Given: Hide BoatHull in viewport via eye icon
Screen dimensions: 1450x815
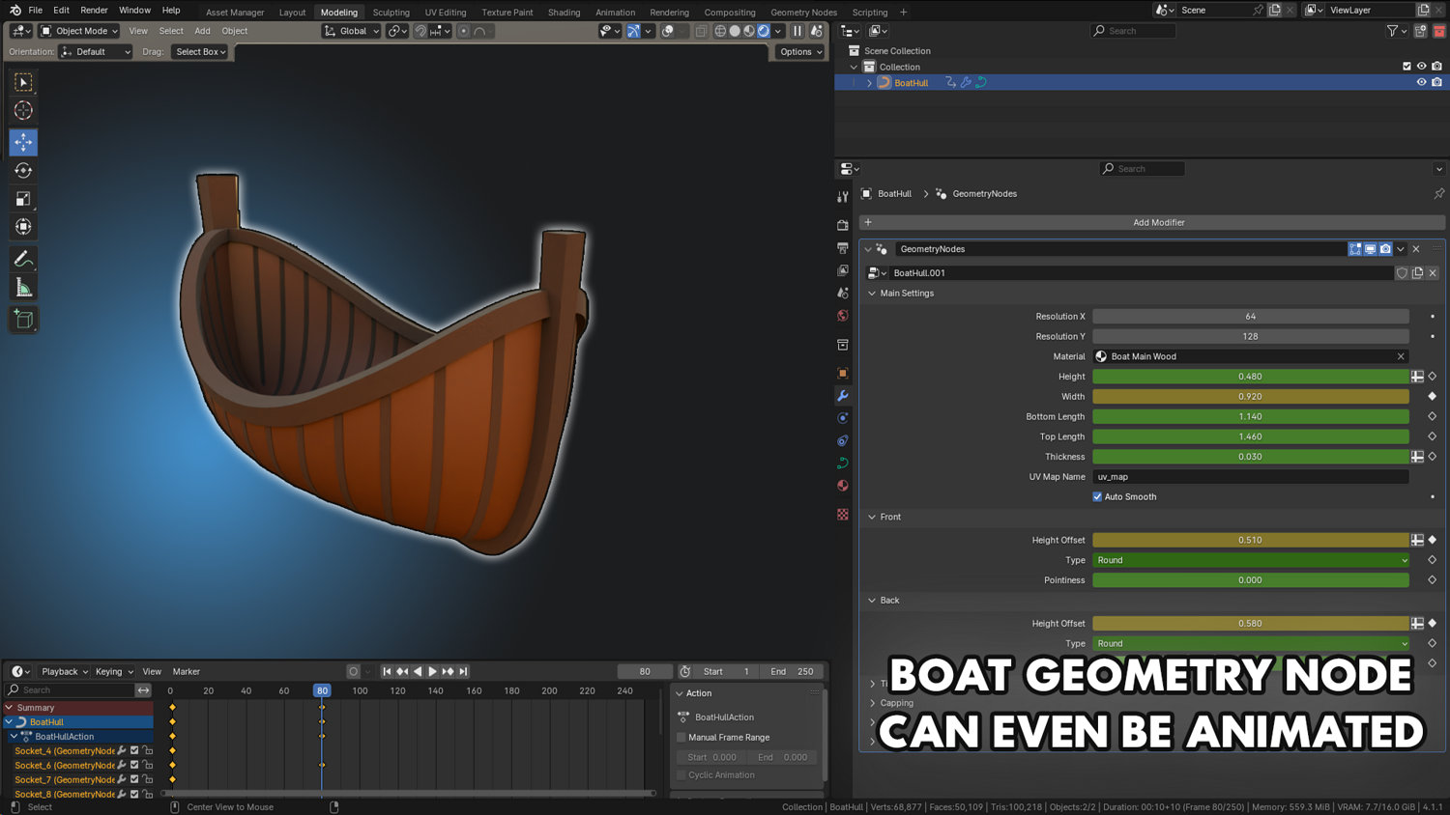Looking at the screenshot, I should 1421,83.
